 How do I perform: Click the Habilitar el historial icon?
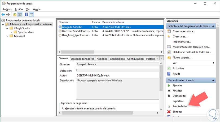pos(169,52)
